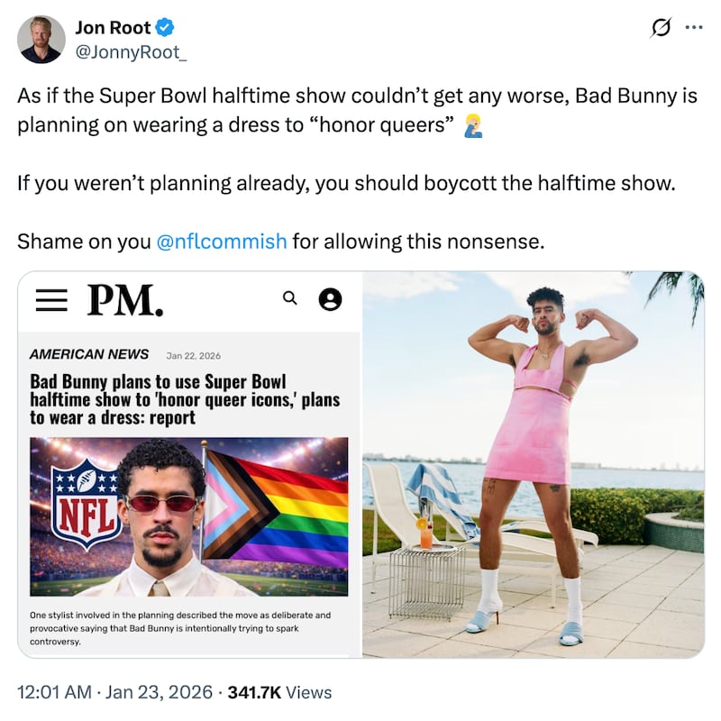Click the facepalm emoji in the tweet
Screen dimensions: 721x721
pyautogui.click(x=472, y=125)
